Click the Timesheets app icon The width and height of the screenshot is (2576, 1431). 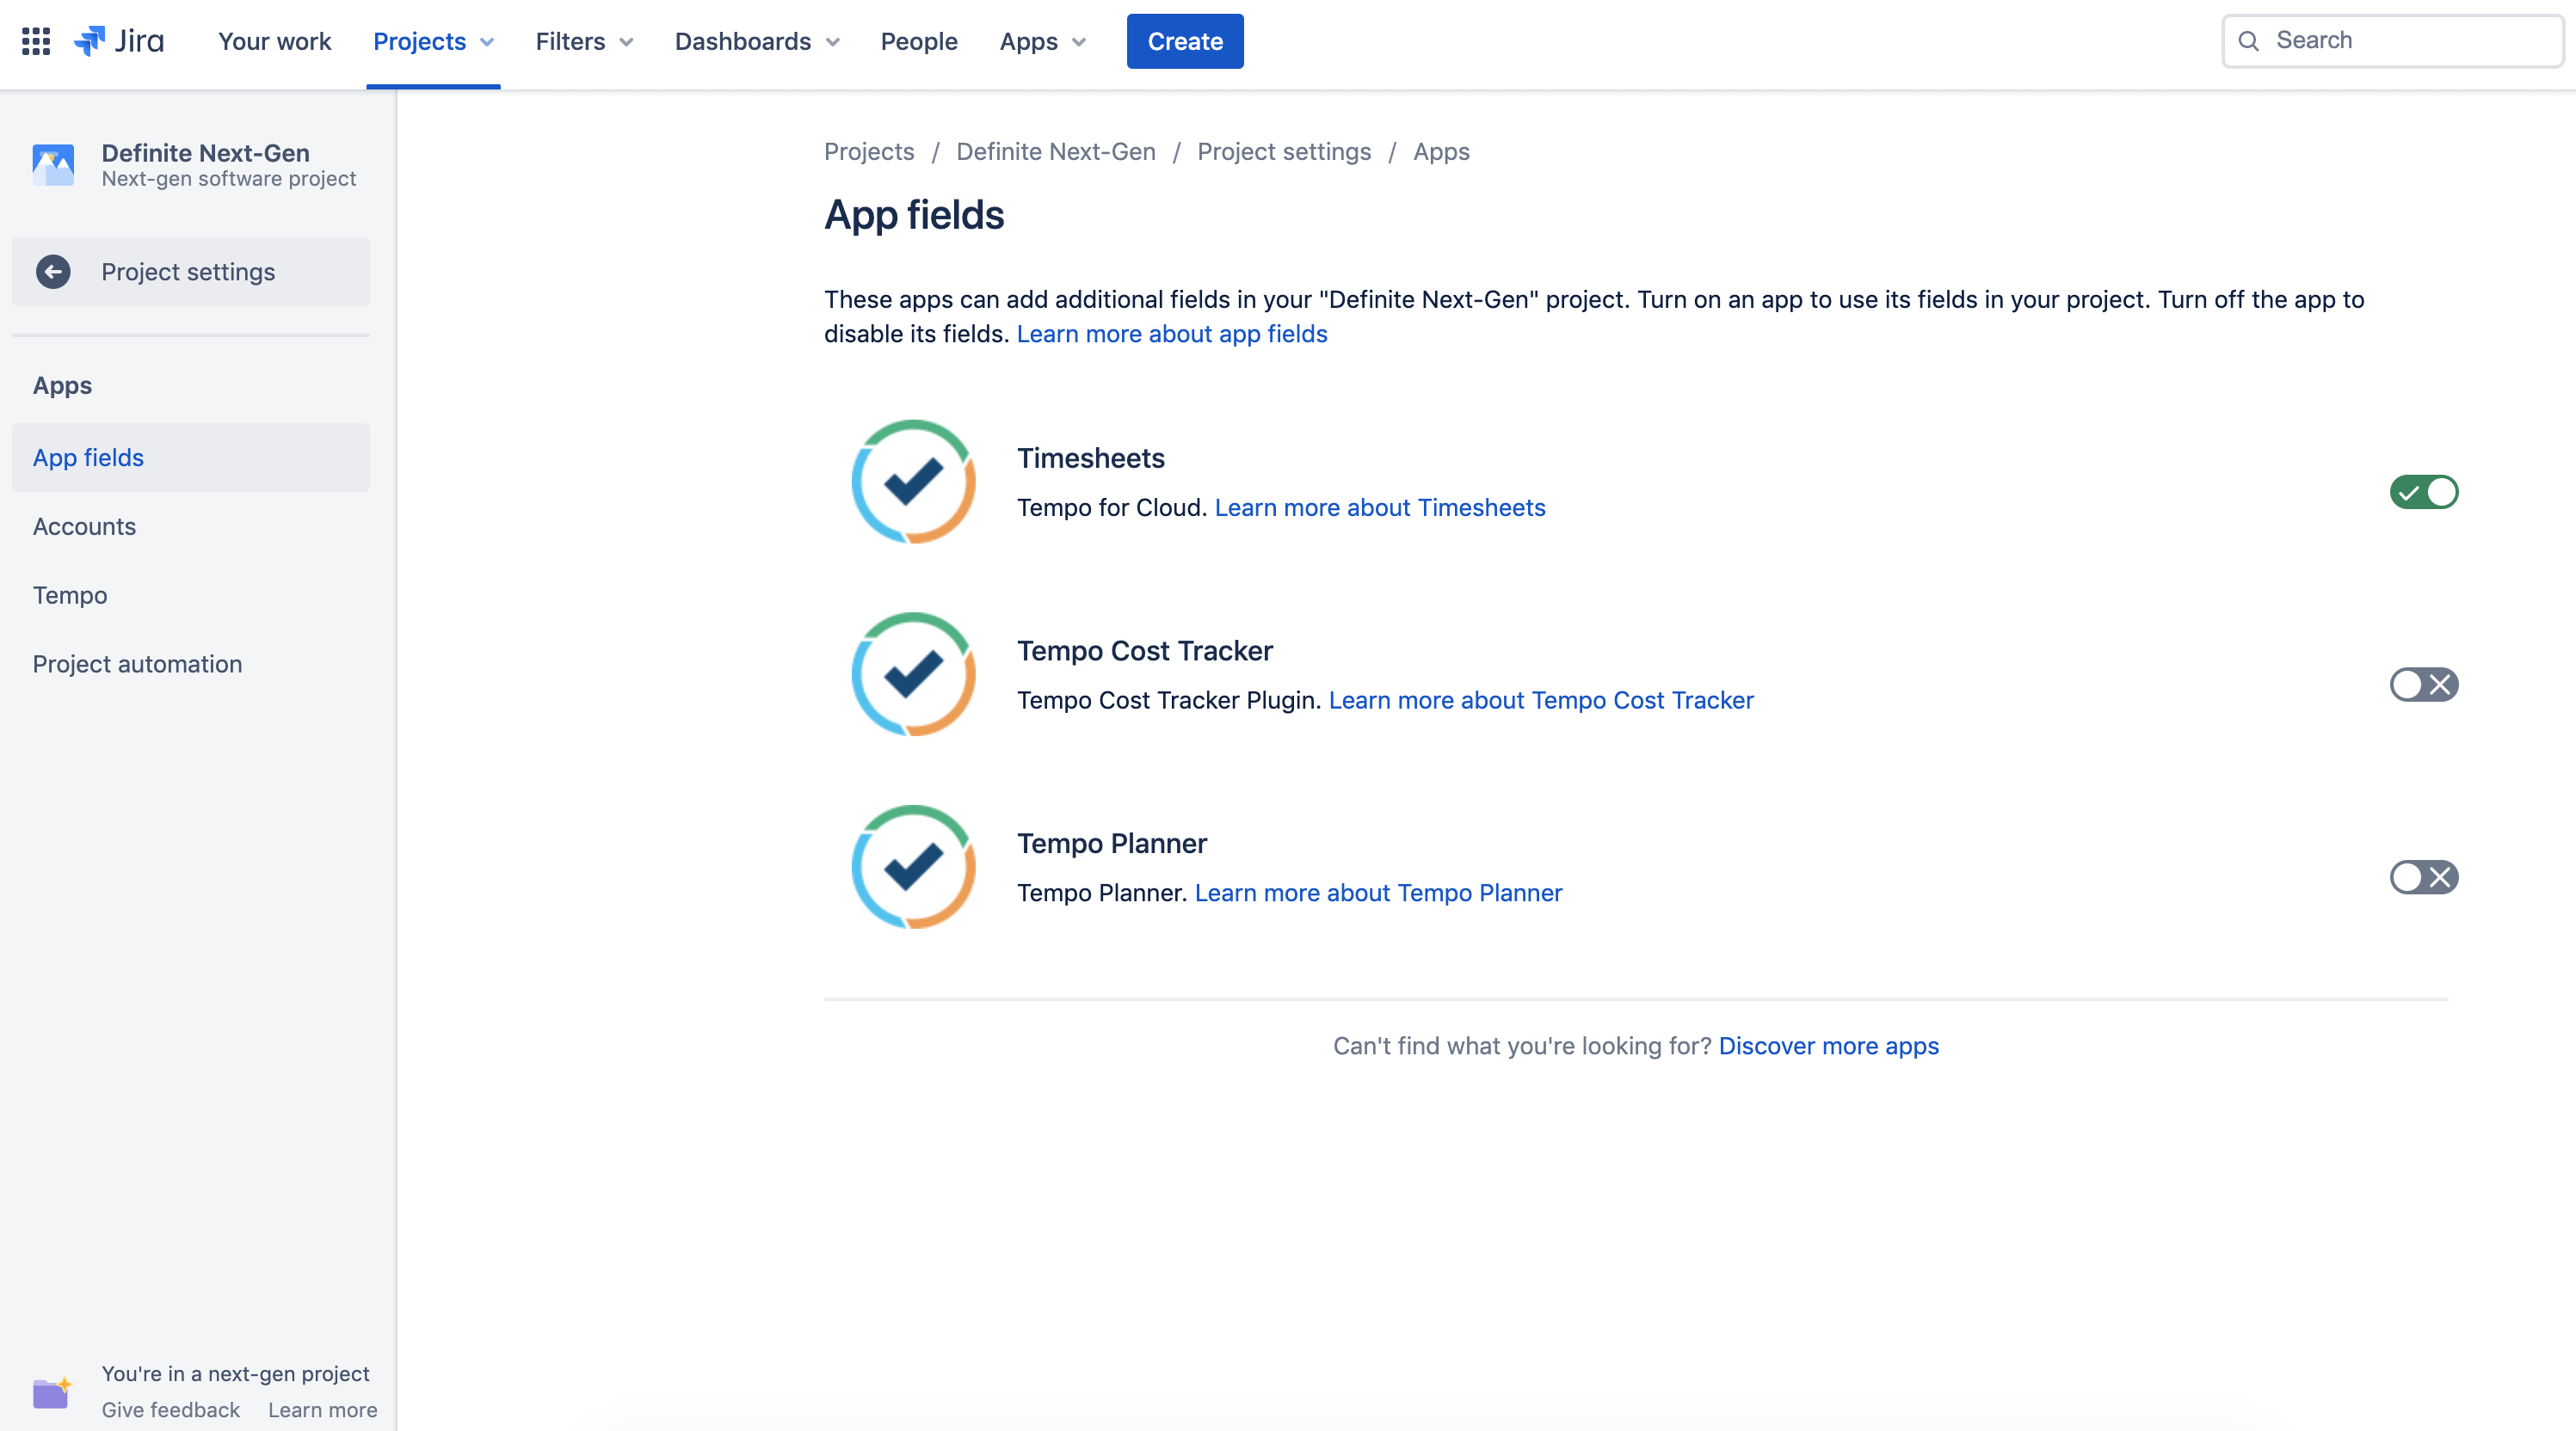point(912,482)
